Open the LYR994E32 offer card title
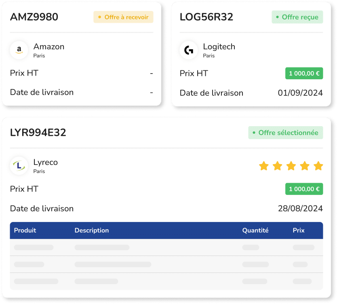This screenshot has height=304, width=337. [38, 133]
